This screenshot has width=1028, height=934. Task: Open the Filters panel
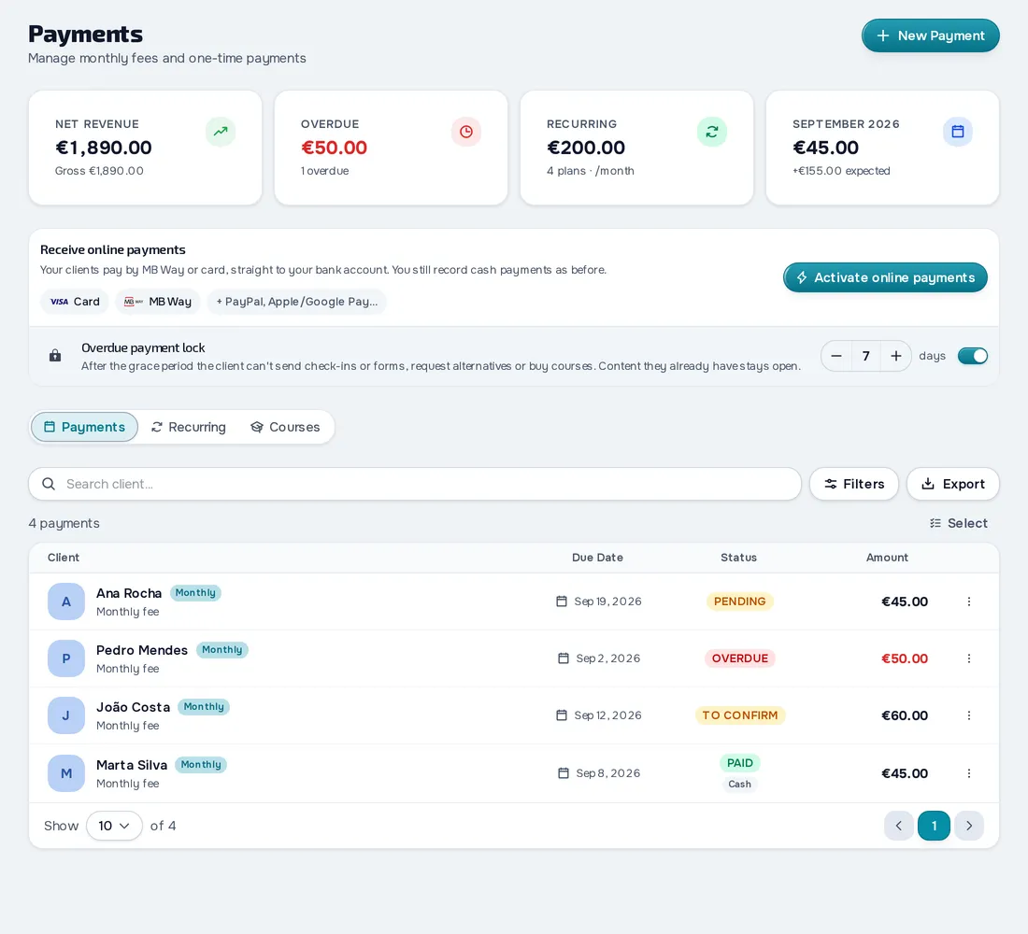pyautogui.click(x=853, y=484)
